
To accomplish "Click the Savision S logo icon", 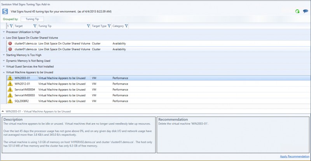I will pyautogui.click(x=5, y=11).
